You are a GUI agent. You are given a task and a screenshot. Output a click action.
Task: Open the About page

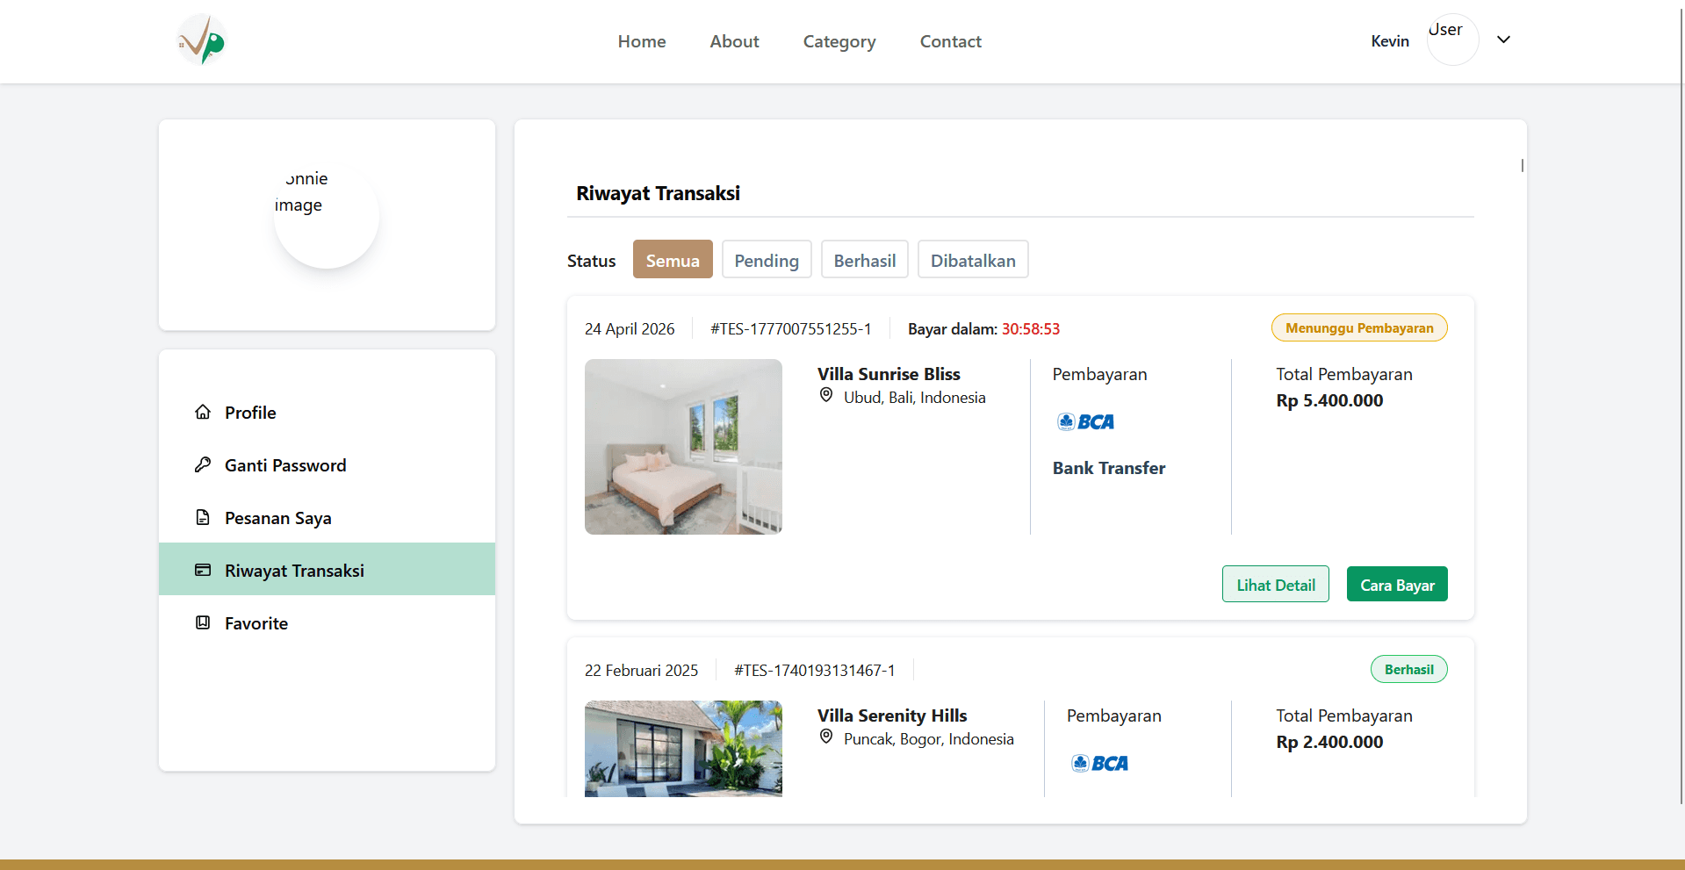(735, 41)
